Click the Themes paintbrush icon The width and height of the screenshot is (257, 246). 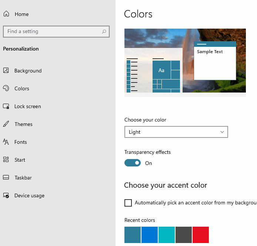(6, 124)
